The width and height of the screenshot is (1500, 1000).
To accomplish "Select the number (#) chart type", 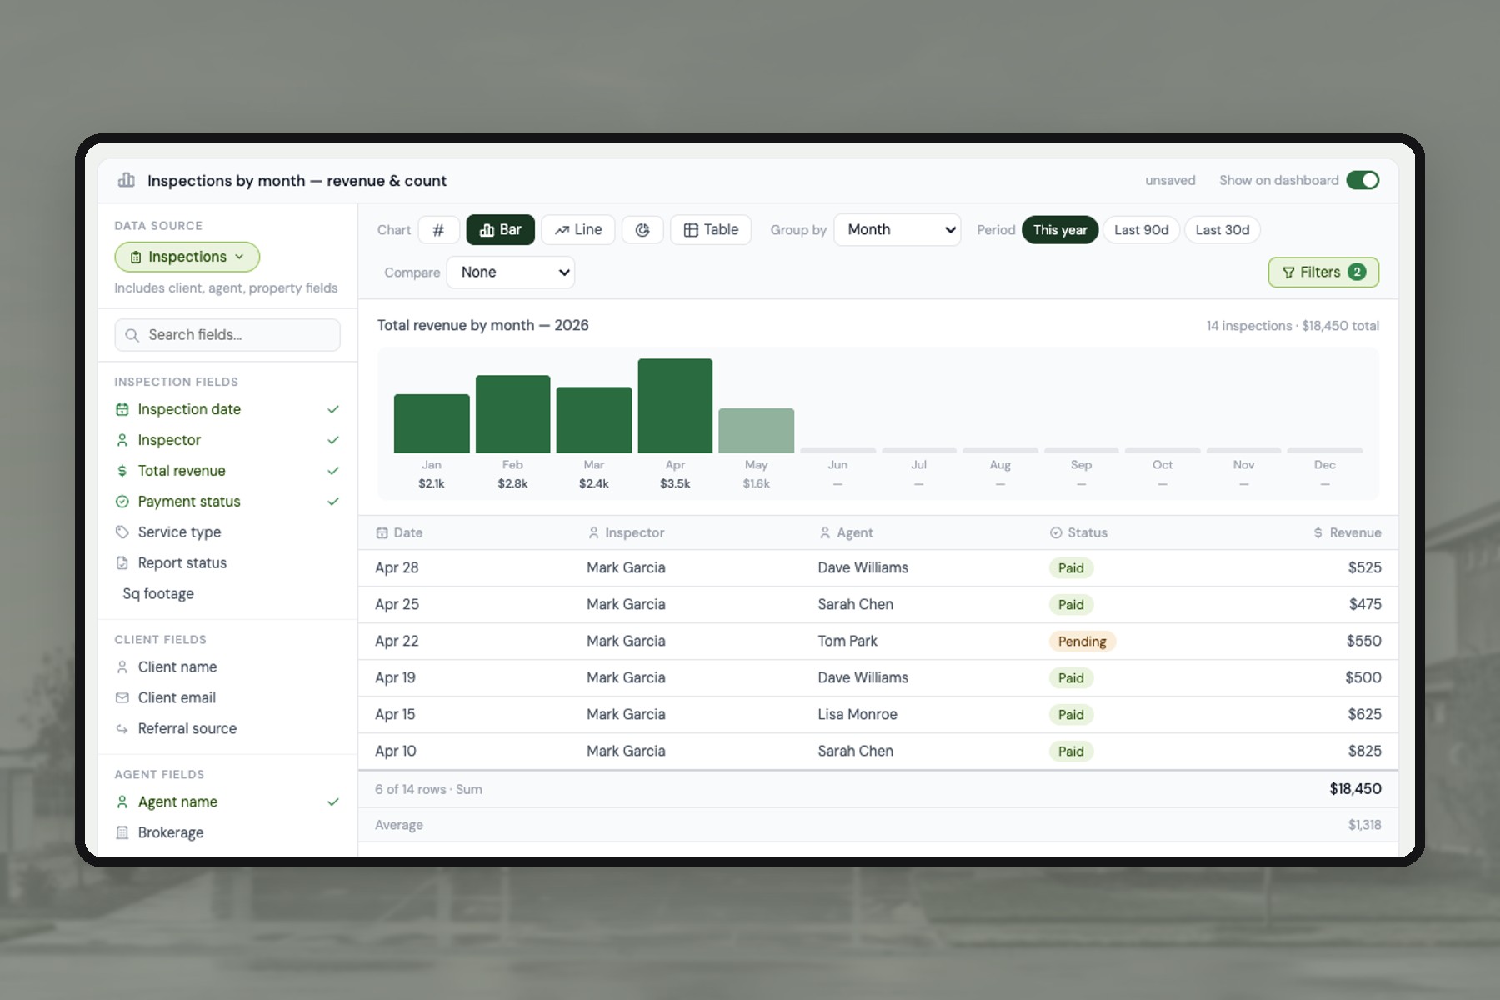I will click(x=438, y=230).
